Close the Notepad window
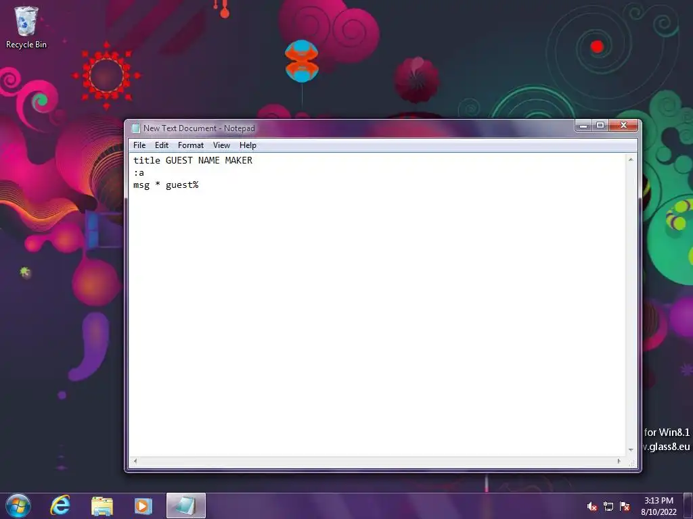This screenshot has height=519, width=693. pos(623,126)
